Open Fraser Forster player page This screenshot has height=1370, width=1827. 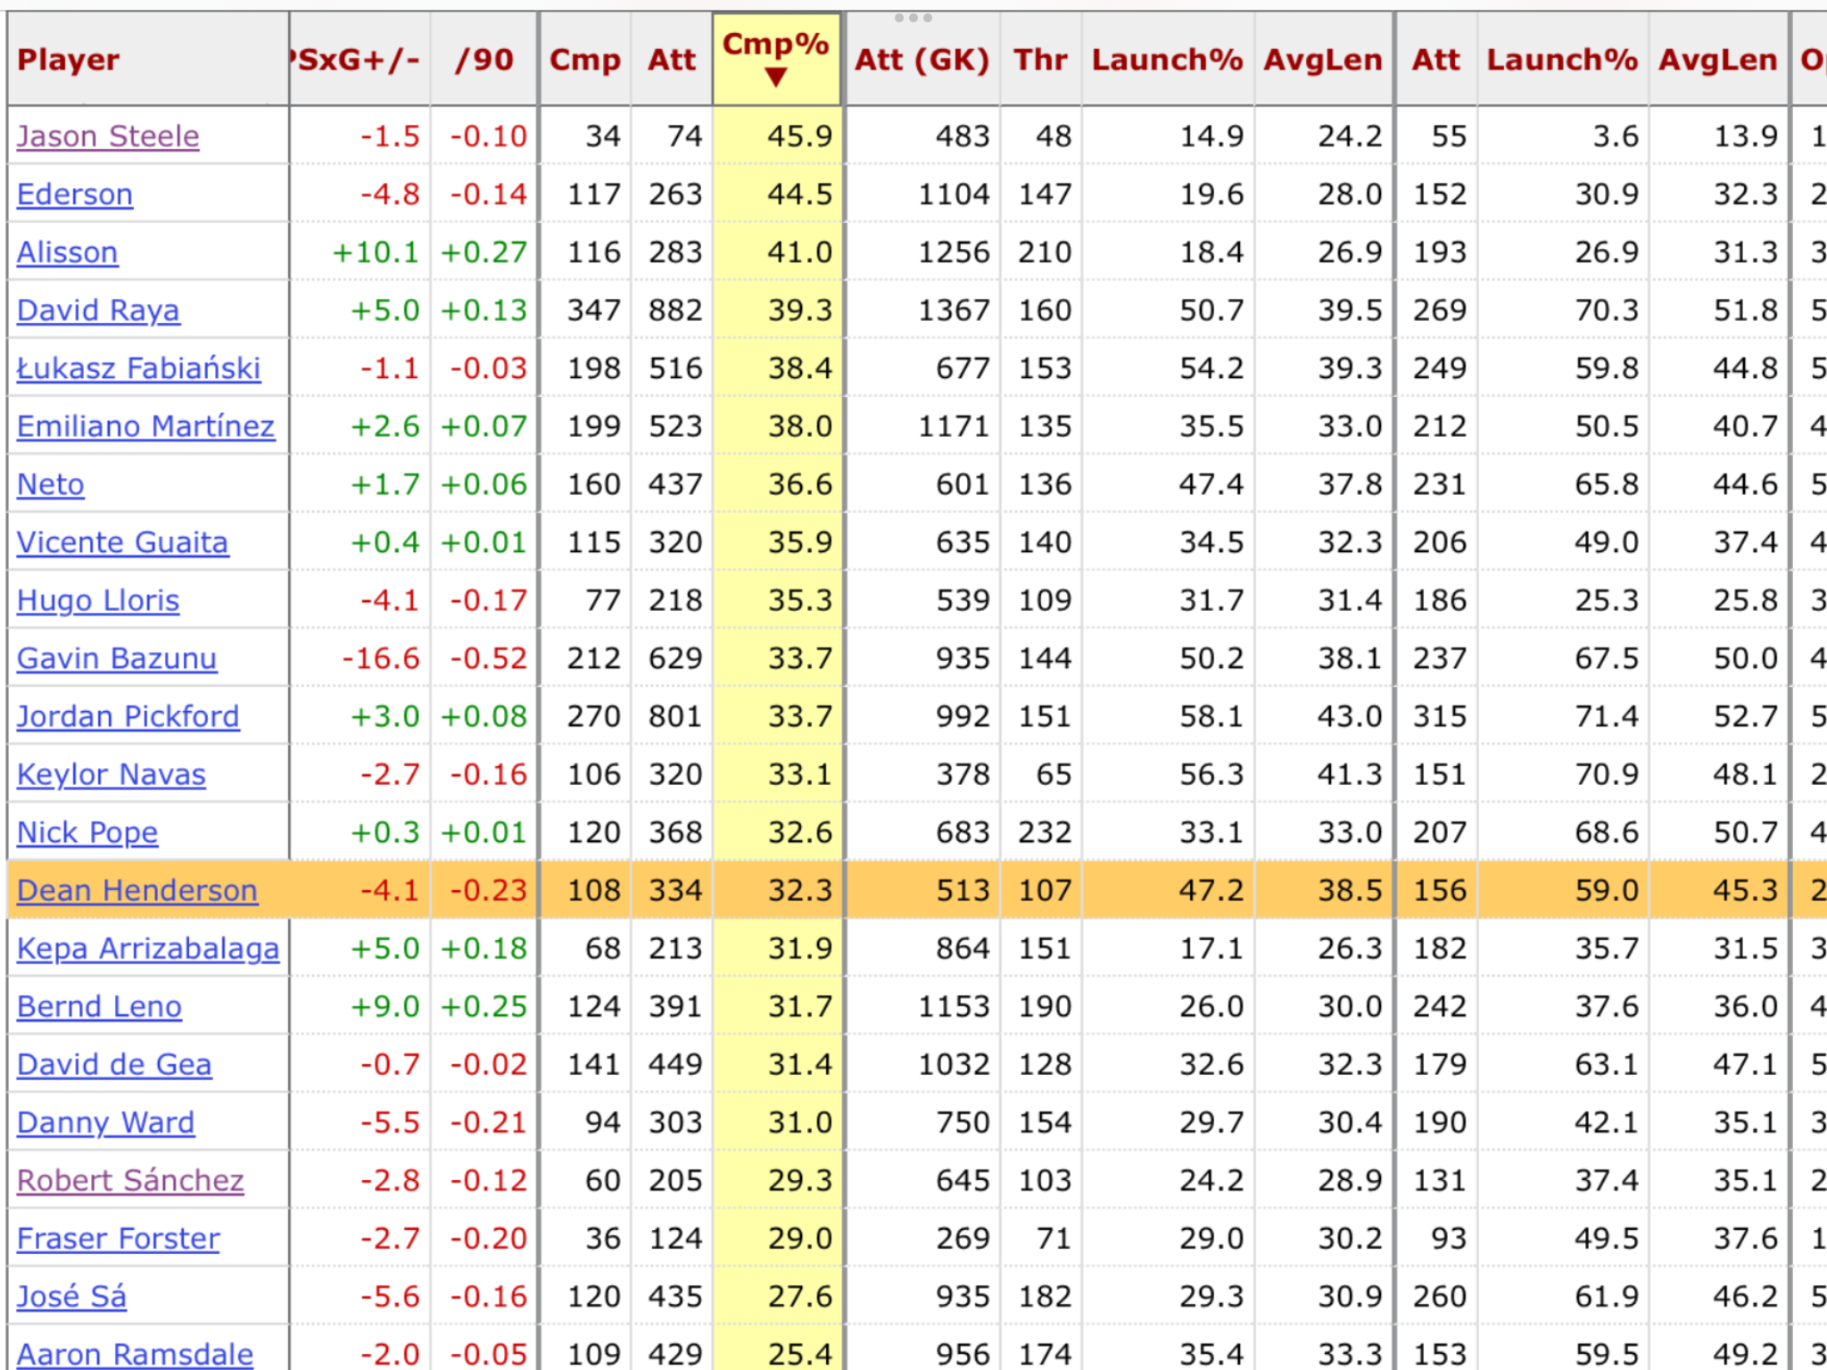[119, 1238]
